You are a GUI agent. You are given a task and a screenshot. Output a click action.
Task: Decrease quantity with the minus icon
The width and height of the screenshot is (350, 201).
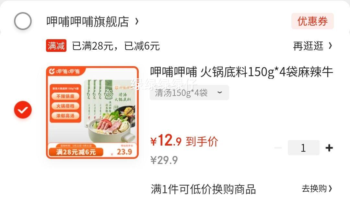pos(278,148)
